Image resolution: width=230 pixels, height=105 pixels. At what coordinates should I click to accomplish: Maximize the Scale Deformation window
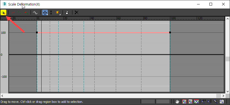211,4
